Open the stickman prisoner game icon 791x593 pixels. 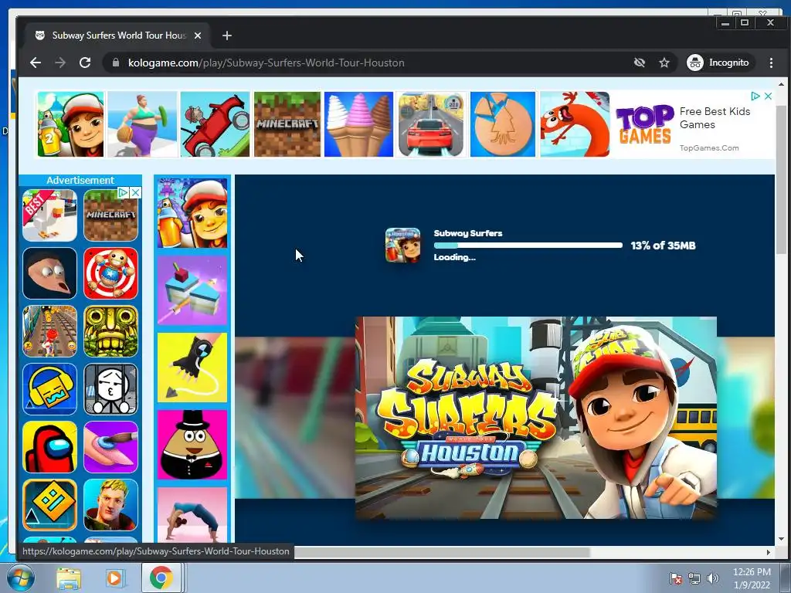tap(110, 389)
